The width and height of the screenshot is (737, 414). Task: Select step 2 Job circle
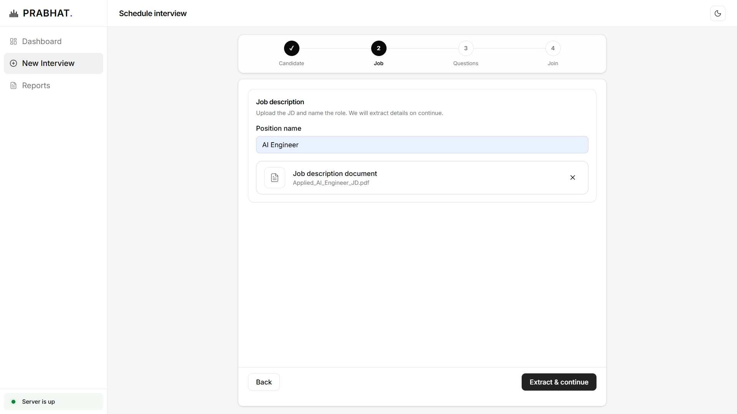click(378, 48)
